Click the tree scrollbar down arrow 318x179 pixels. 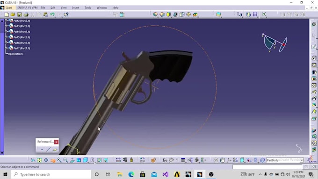point(2,153)
